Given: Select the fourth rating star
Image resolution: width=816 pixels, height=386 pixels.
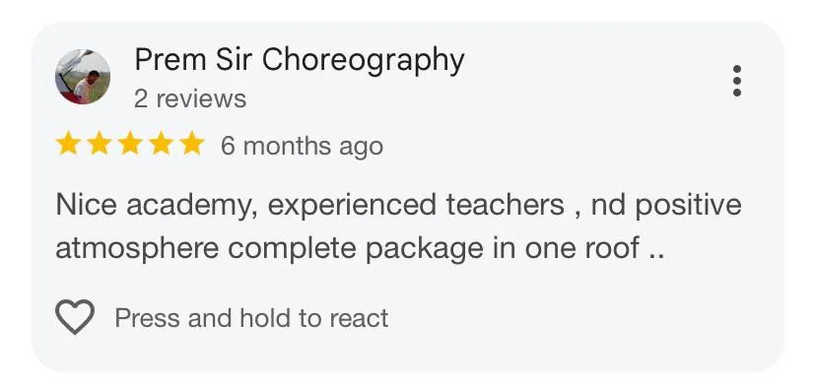Looking at the screenshot, I should click(x=162, y=144).
